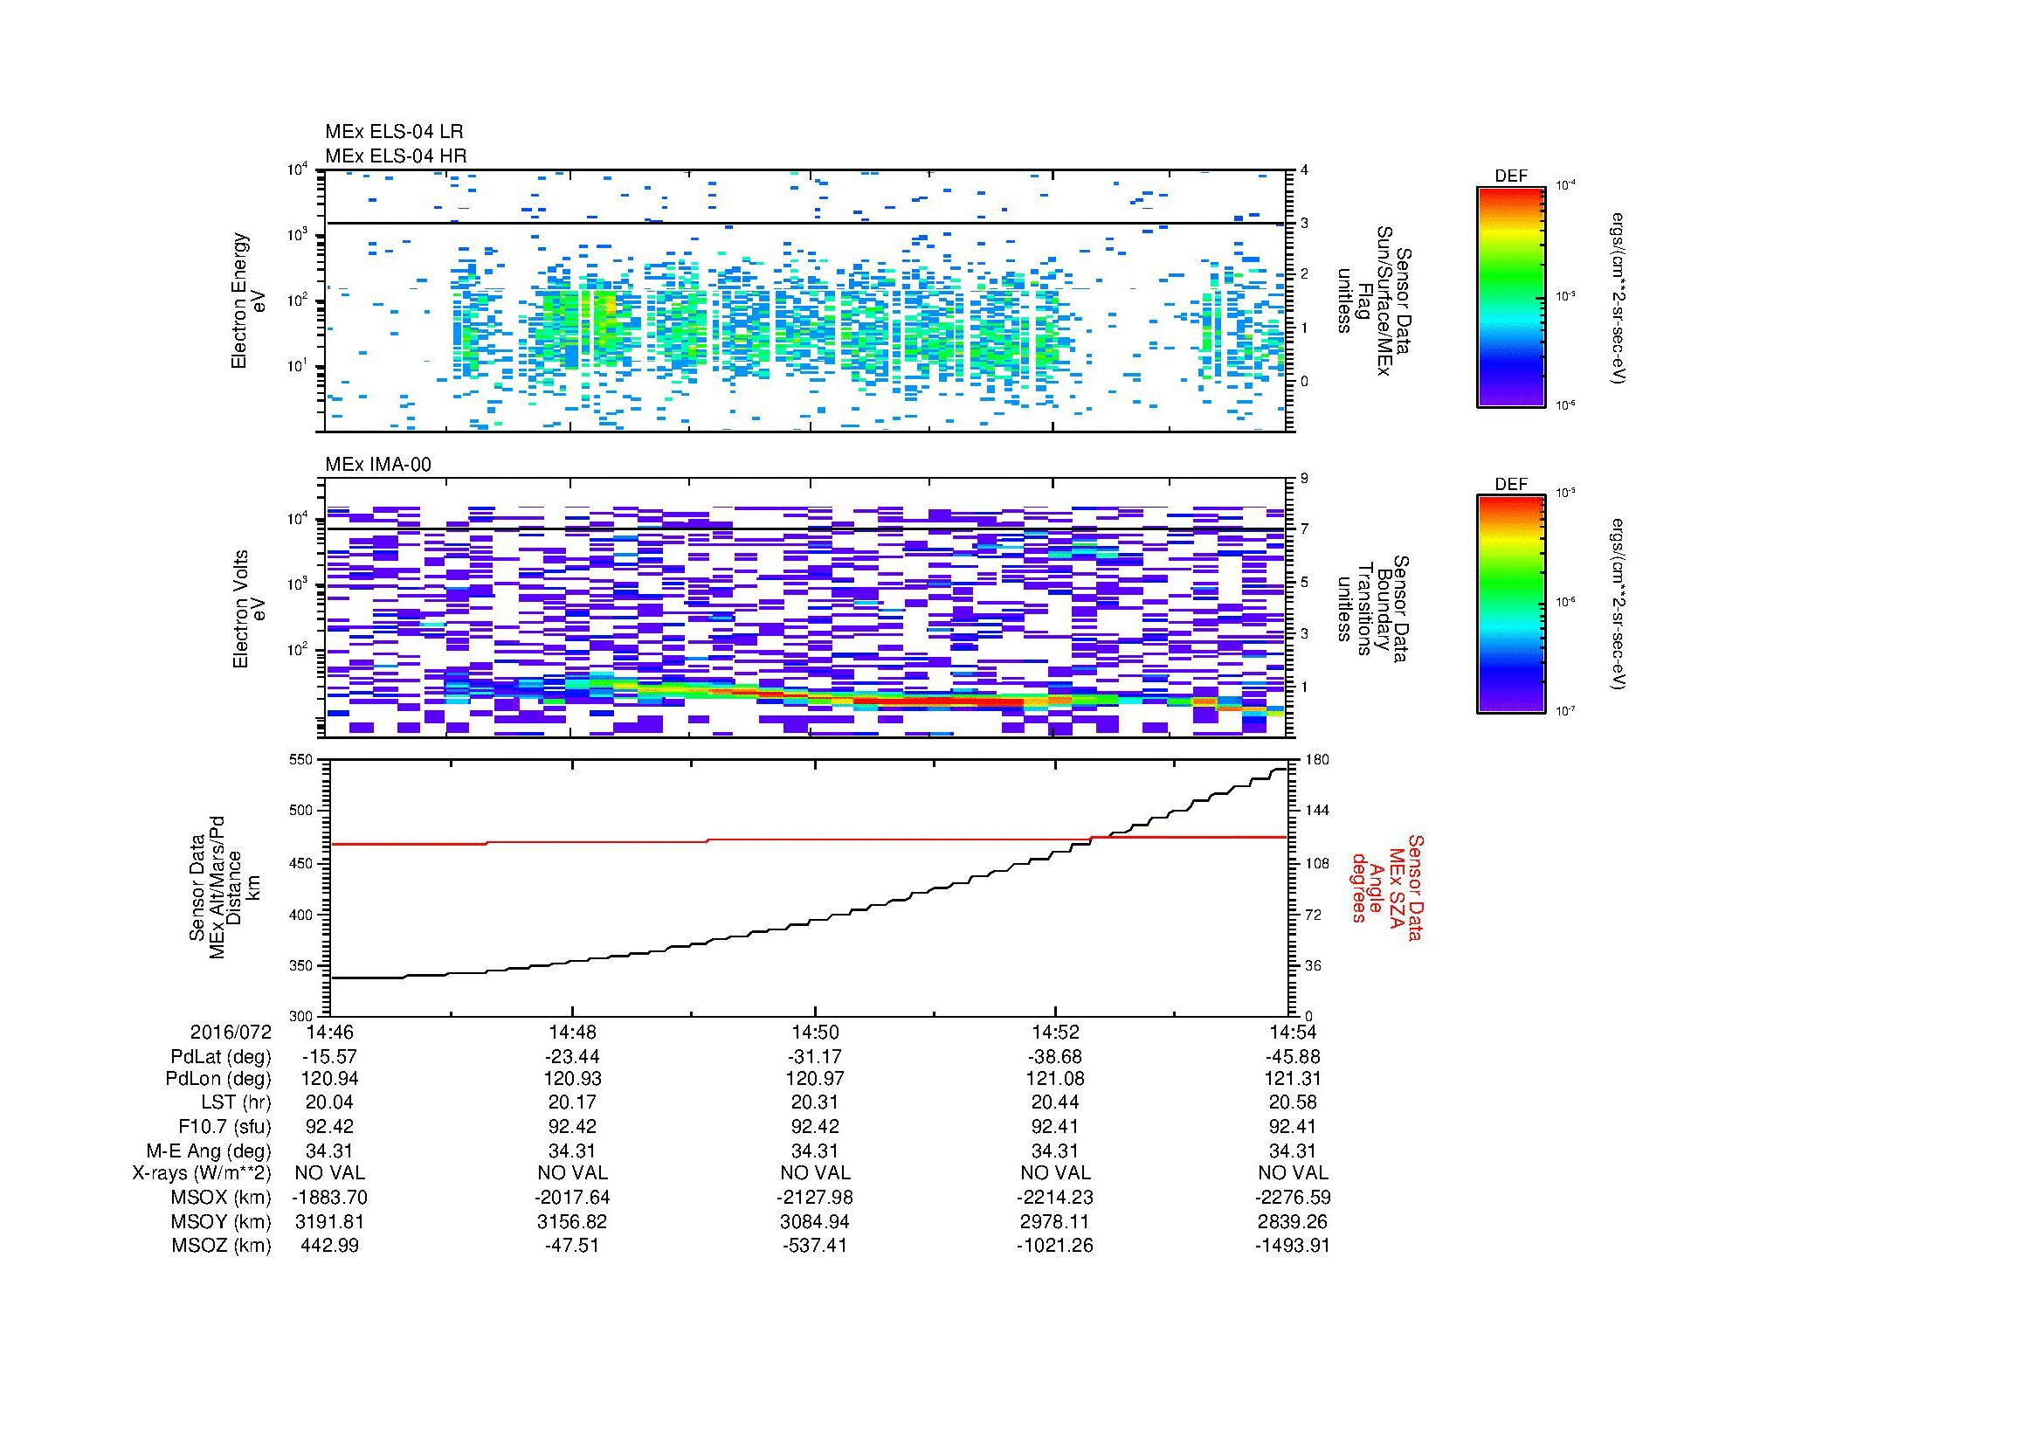Click MSOY value '3191.81'
Screen dimensions: 2043x1444
(x=329, y=1221)
